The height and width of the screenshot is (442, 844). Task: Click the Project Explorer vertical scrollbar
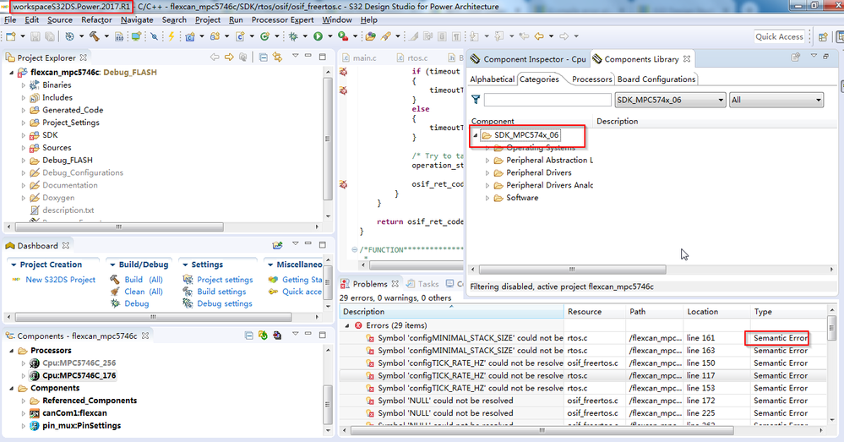point(327,140)
